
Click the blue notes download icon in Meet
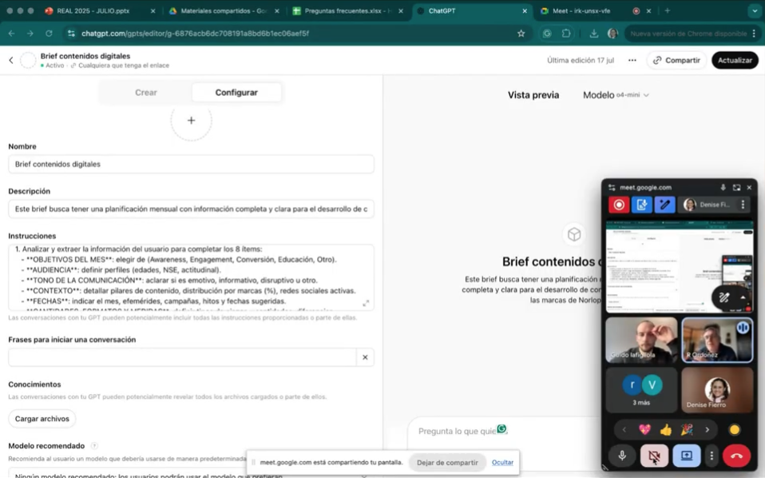click(x=641, y=205)
